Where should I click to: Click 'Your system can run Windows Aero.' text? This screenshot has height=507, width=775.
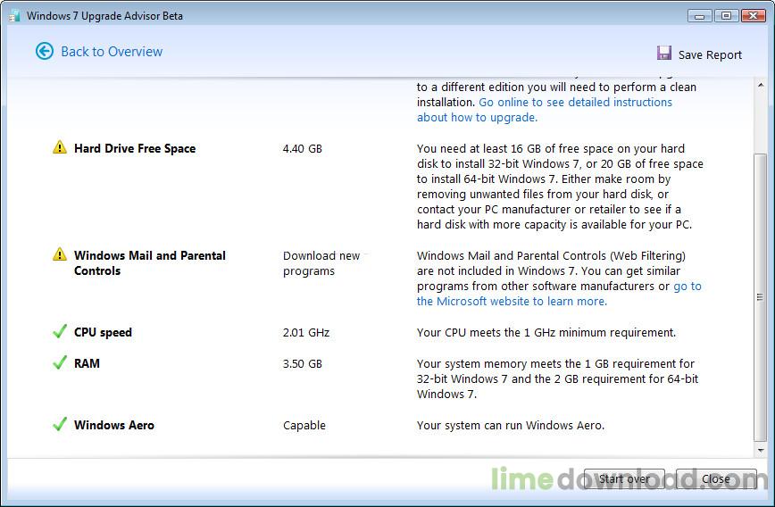pos(511,426)
